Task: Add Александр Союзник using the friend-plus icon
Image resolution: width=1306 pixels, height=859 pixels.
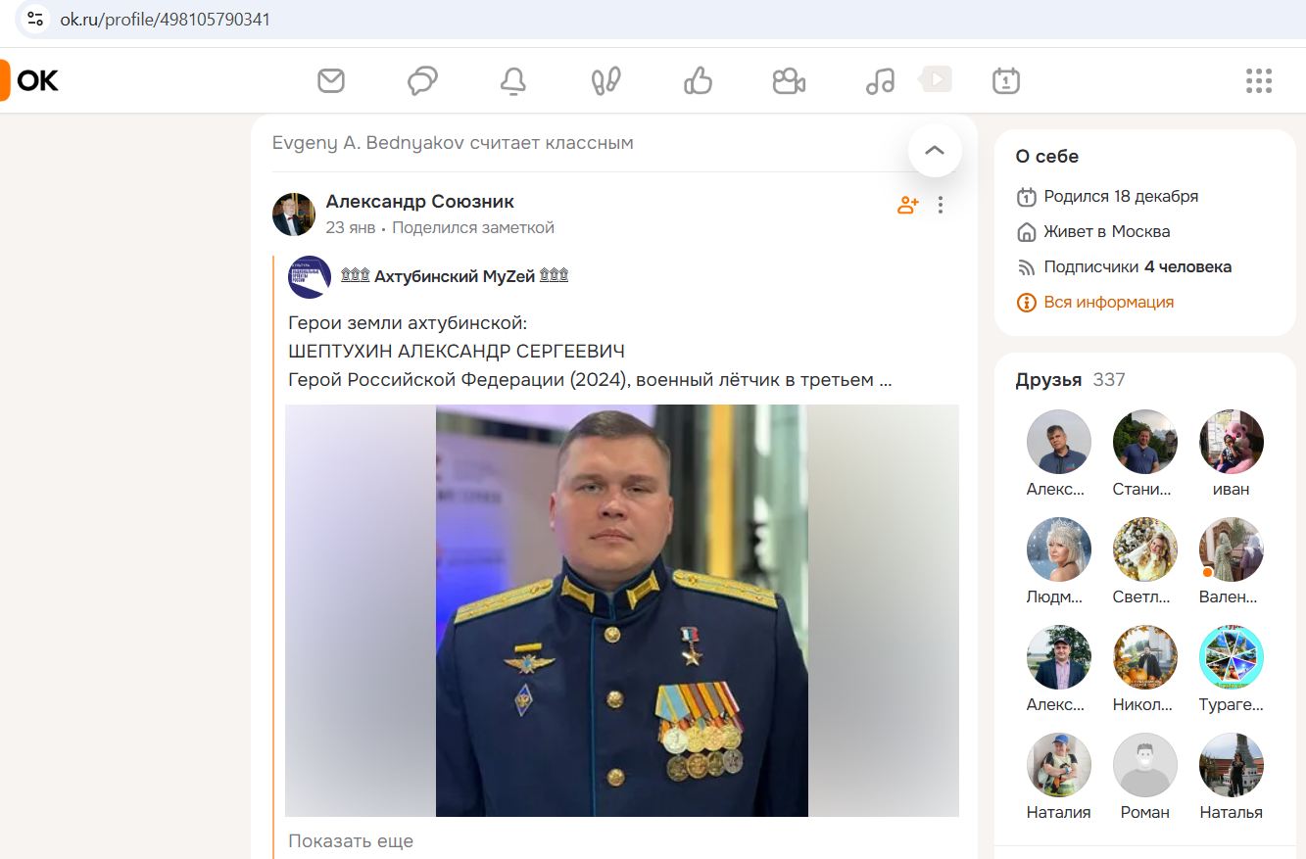Action: point(907,204)
